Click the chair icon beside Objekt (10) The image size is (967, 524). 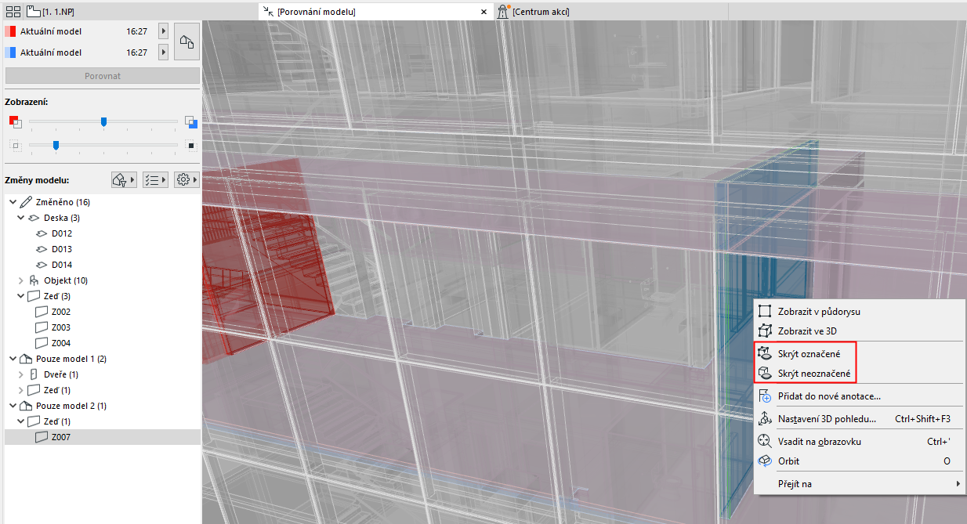click(33, 280)
